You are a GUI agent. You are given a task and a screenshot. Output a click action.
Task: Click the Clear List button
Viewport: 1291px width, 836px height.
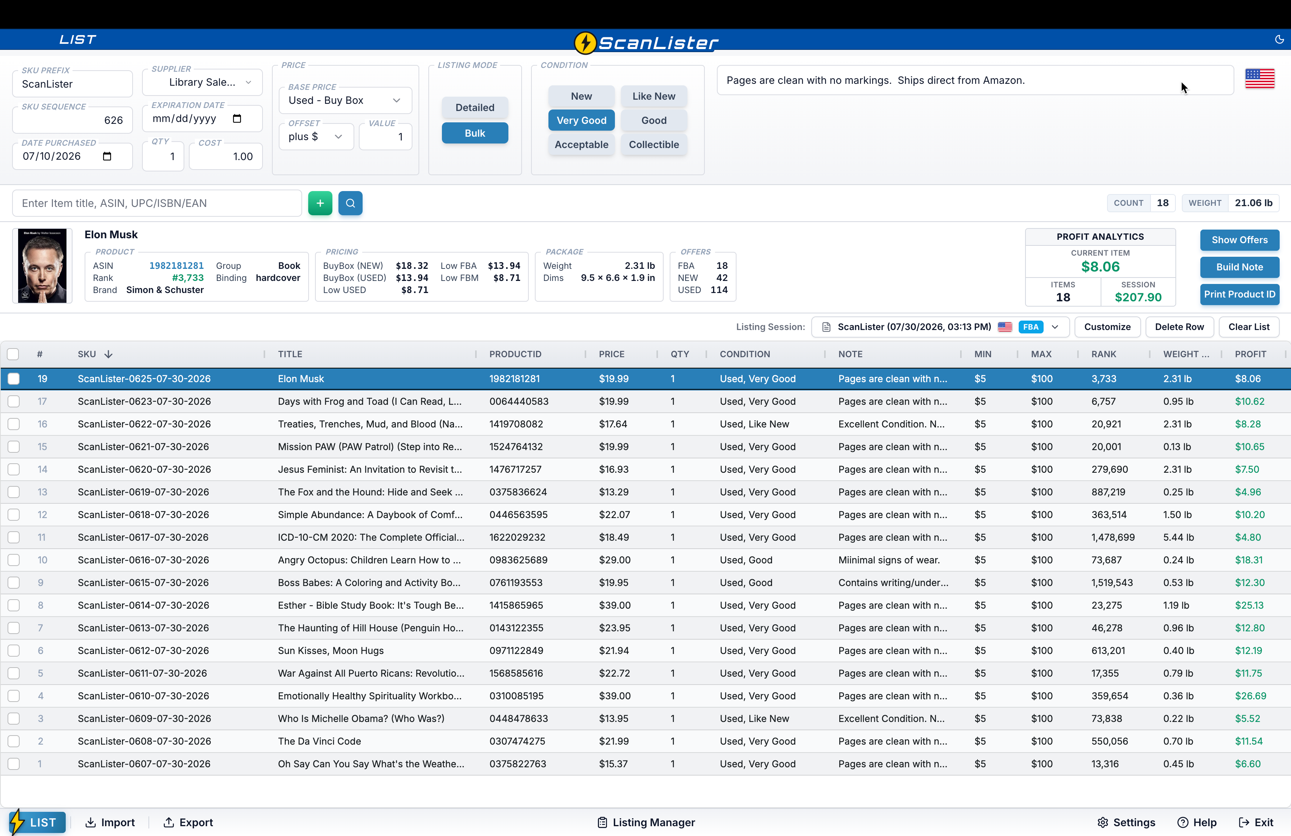[x=1249, y=327]
